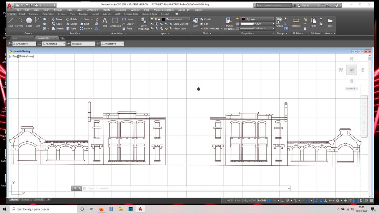The image size is (379, 213).
Task: Click the search keyword or phrase box
Action: tap(273, 5)
